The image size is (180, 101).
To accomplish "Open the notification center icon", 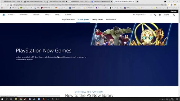I will click(177, 99).
